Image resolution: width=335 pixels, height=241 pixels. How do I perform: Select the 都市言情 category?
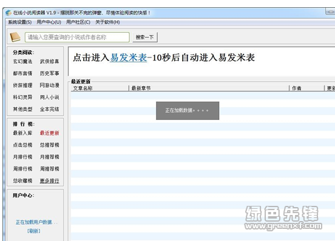click(22, 73)
